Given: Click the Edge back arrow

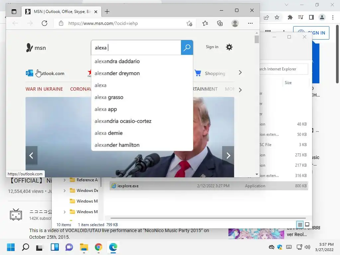Looking at the screenshot, I should [x=15, y=23].
